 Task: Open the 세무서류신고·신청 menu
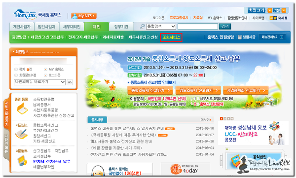tap(143, 37)
